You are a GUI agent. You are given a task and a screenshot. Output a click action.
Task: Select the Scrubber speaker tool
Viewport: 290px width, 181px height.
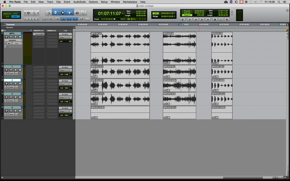point(77,12)
